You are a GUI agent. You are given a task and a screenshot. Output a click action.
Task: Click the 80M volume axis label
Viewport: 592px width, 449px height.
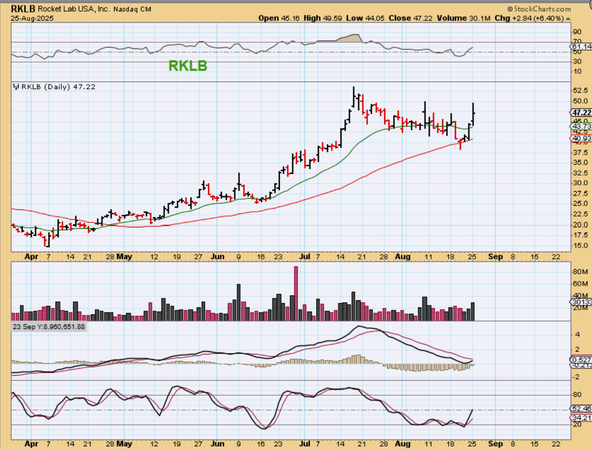coord(580,272)
